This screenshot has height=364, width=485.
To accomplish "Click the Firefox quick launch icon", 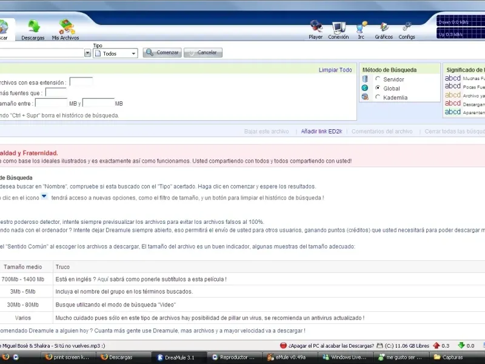I will [6, 357].
